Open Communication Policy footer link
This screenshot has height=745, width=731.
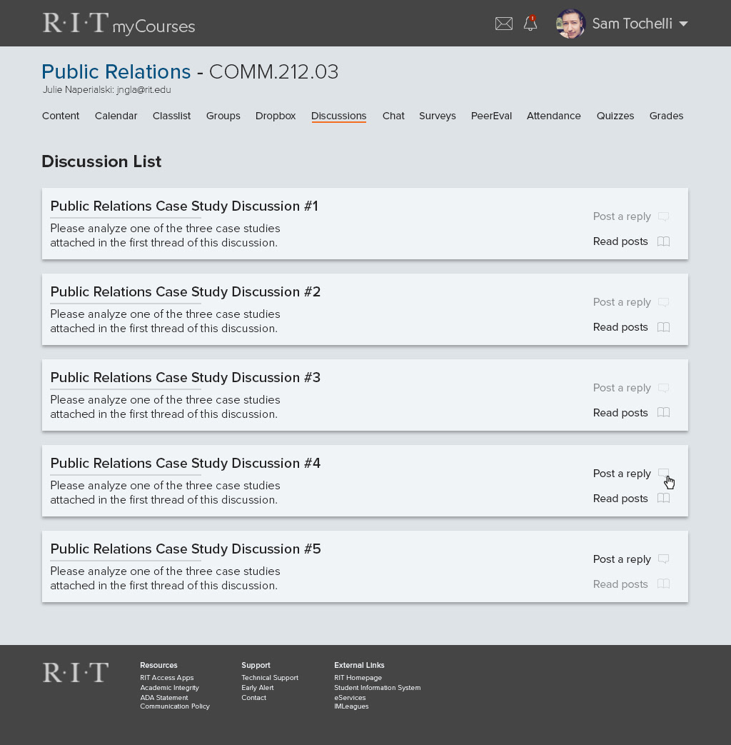pyautogui.click(x=175, y=706)
